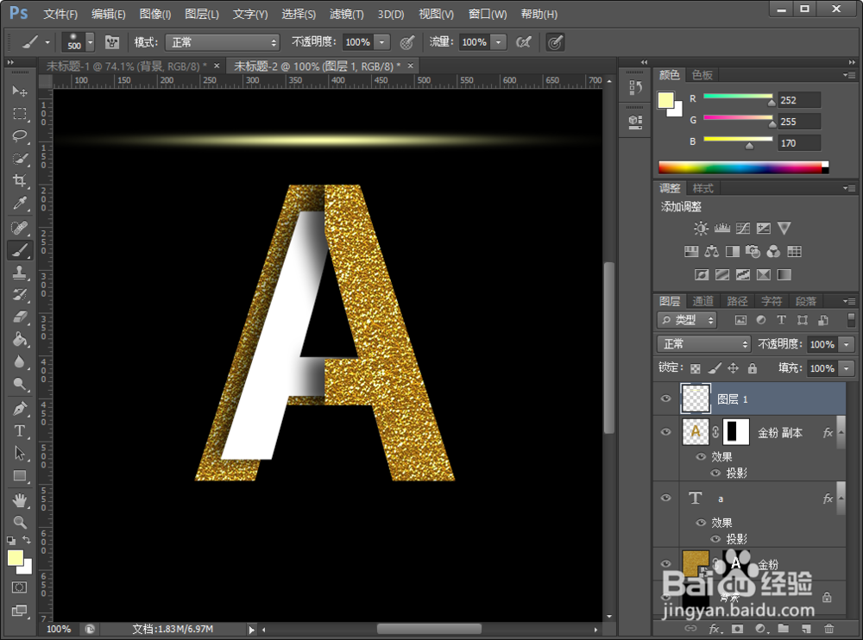
Task: Hide layer 图层 1 visibility eye
Action: (666, 398)
